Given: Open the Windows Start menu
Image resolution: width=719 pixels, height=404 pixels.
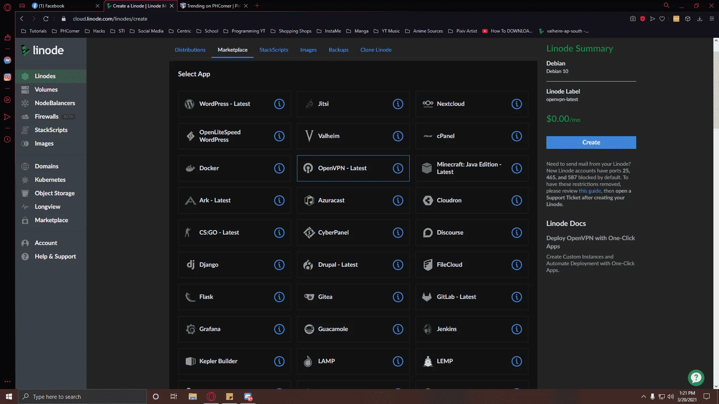Looking at the screenshot, I should pyautogui.click(x=9, y=397).
